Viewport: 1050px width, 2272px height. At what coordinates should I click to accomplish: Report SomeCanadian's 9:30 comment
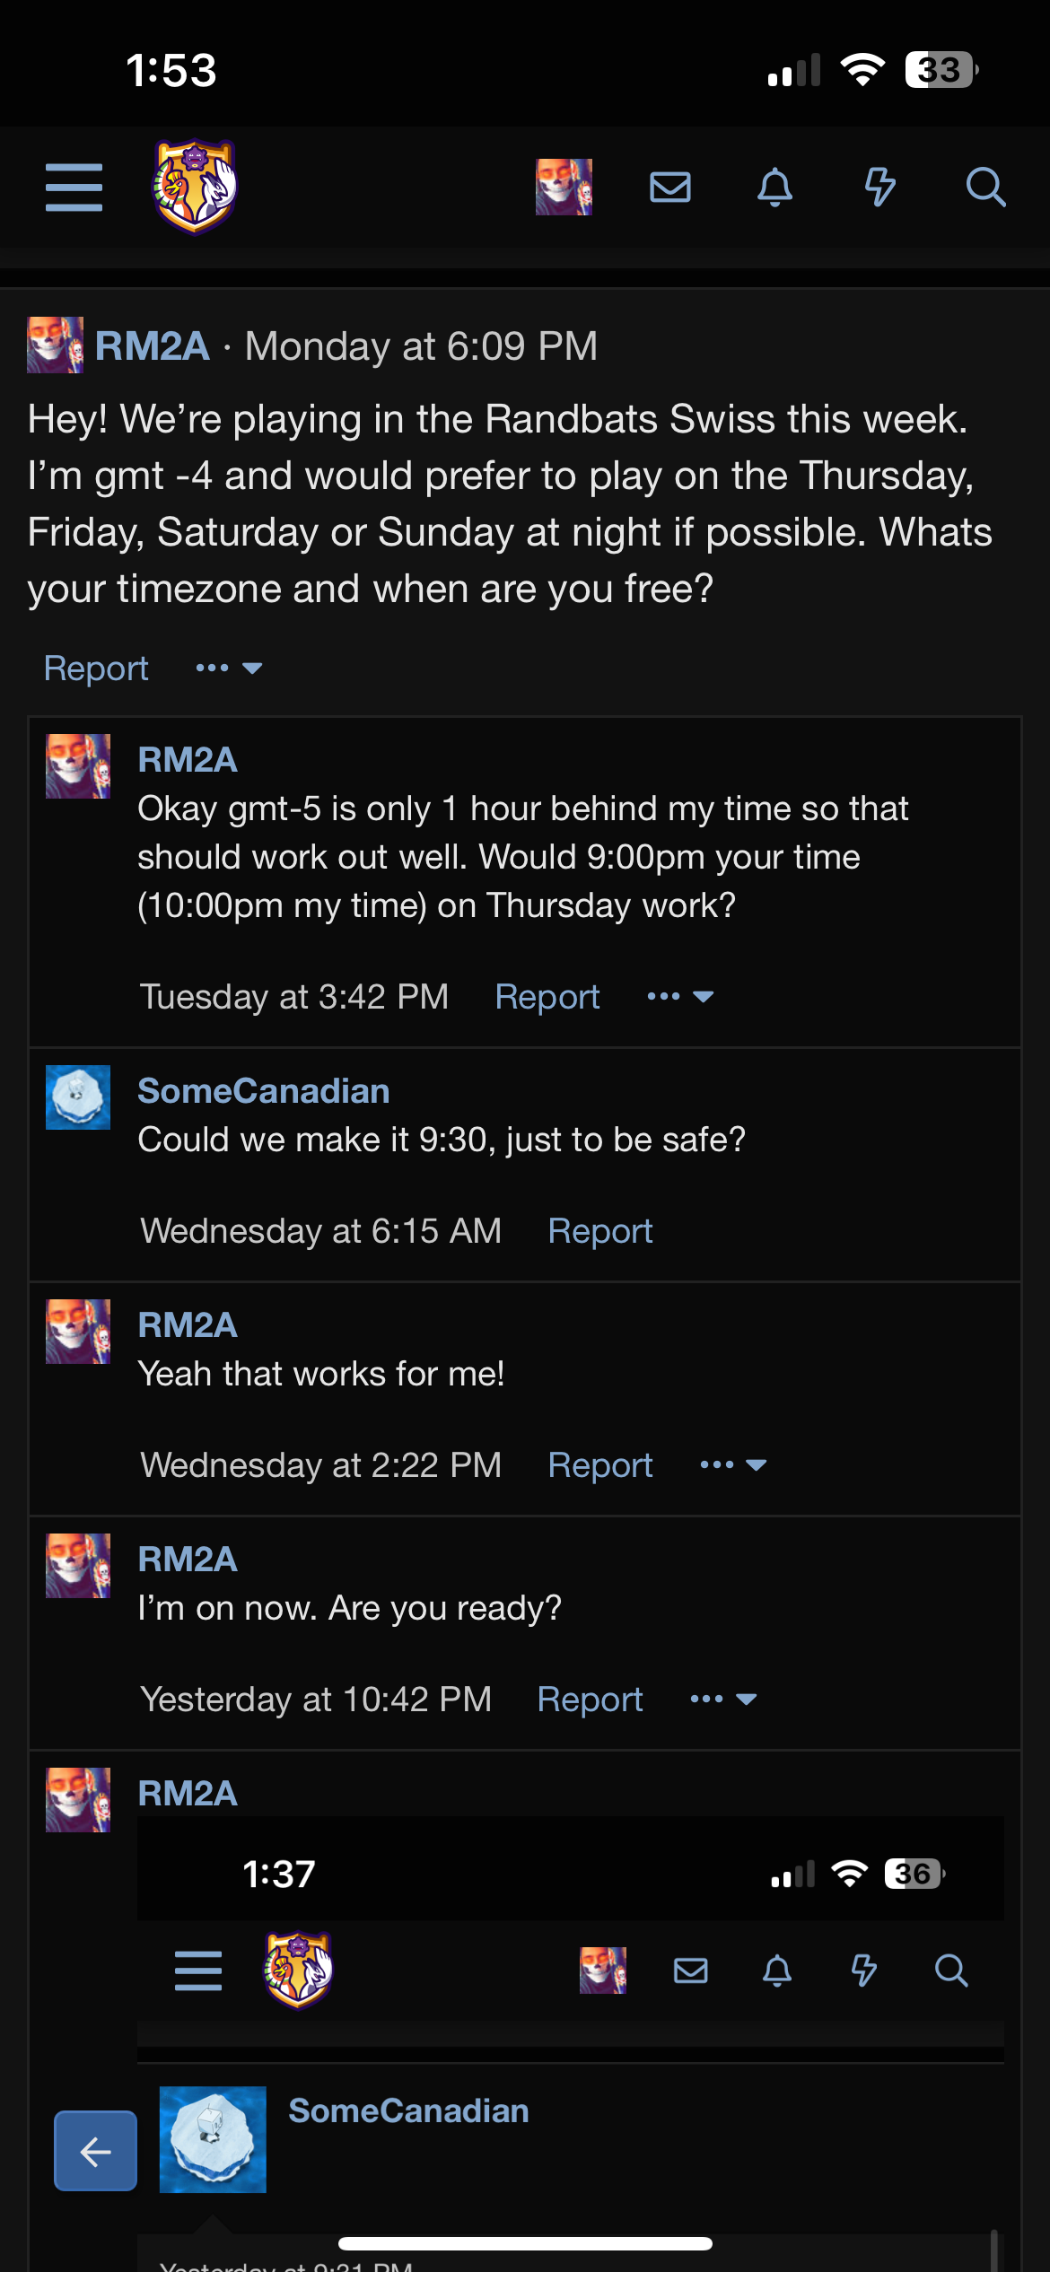[599, 1230]
